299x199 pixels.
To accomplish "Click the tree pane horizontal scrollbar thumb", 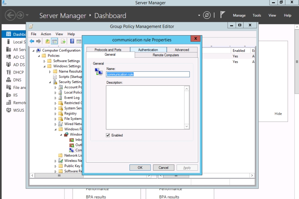I will point(59,176).
